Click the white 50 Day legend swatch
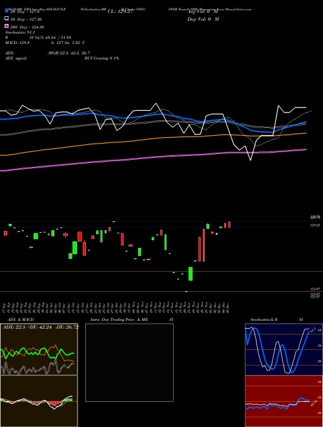Screen dimensions: 323x427 tap(6, 19)
